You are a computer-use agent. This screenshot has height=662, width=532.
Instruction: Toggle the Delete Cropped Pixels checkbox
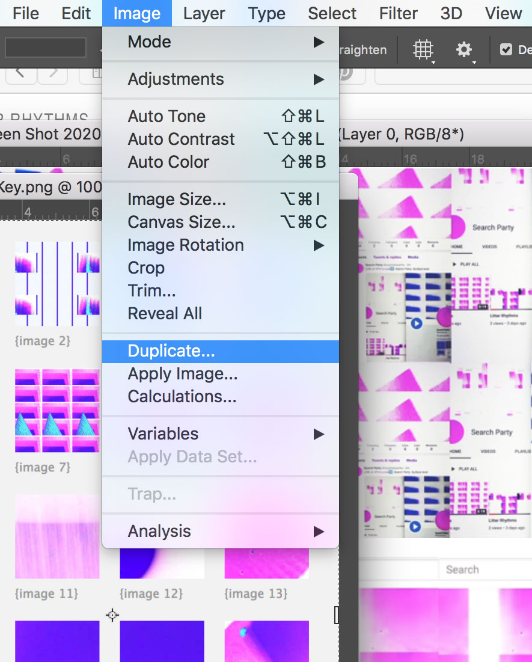click(506, 50)
